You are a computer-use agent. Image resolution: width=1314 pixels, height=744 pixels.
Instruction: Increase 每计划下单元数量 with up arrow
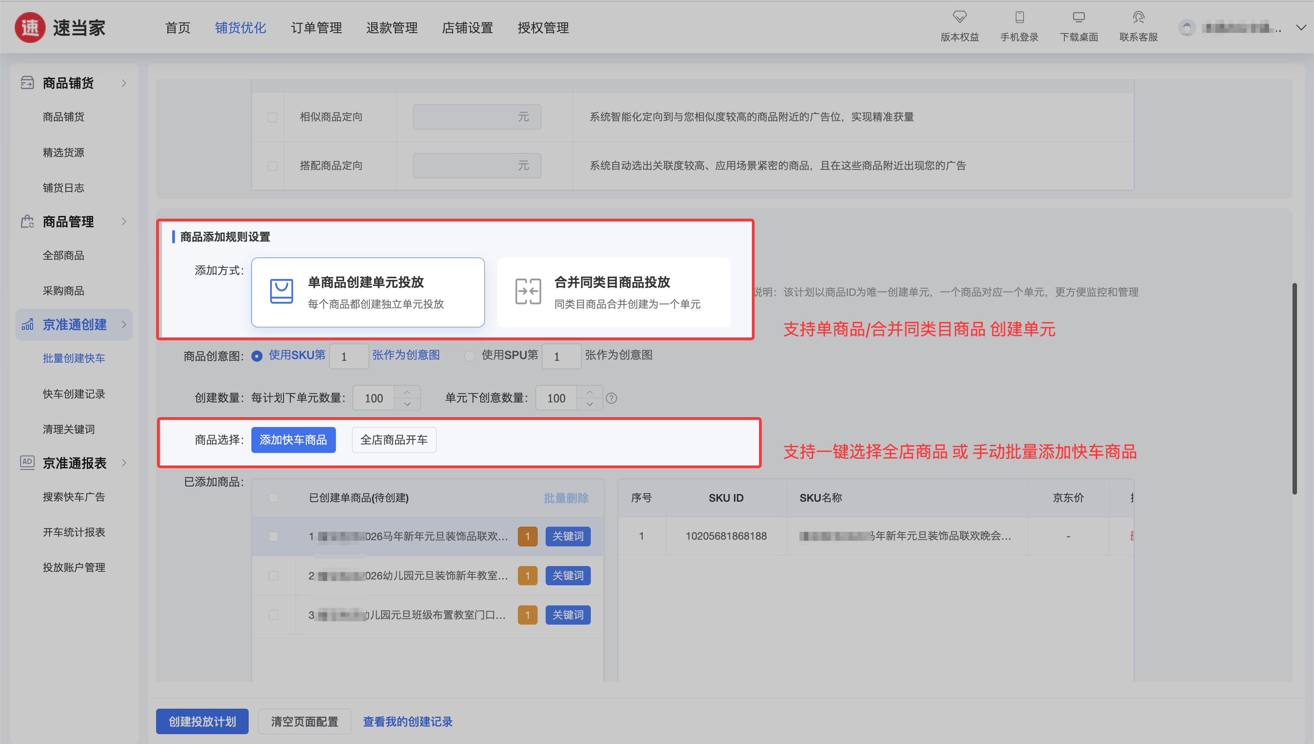click(x=407, y=392)
